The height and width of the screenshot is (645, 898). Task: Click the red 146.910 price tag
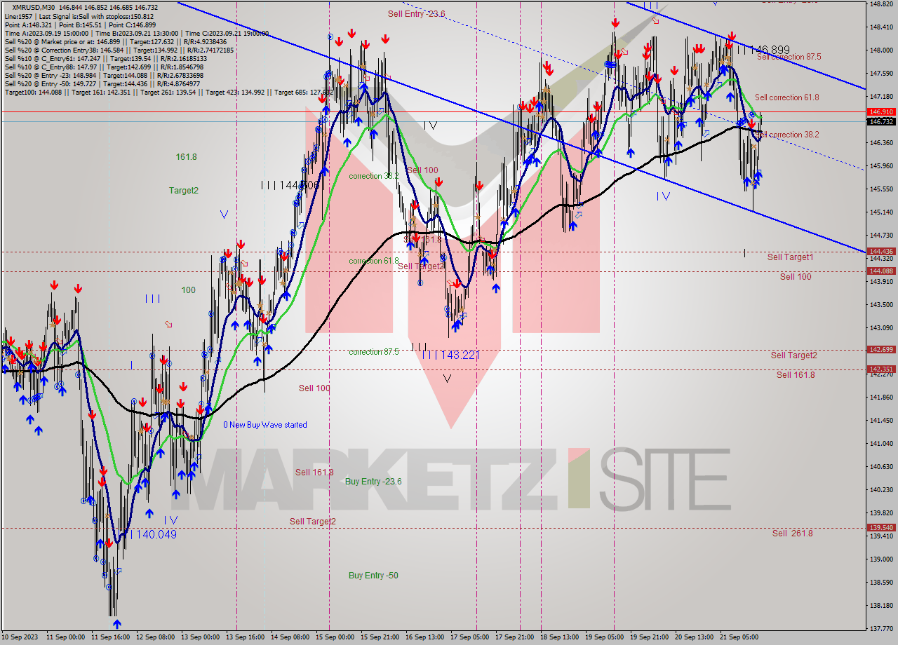tap(881, 112)
